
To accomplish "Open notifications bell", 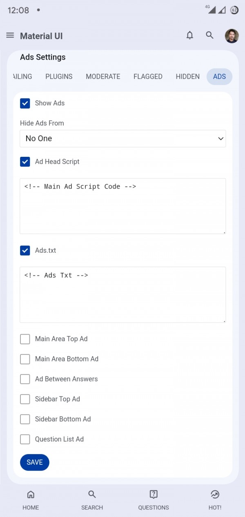I will (x=190, y=36).
